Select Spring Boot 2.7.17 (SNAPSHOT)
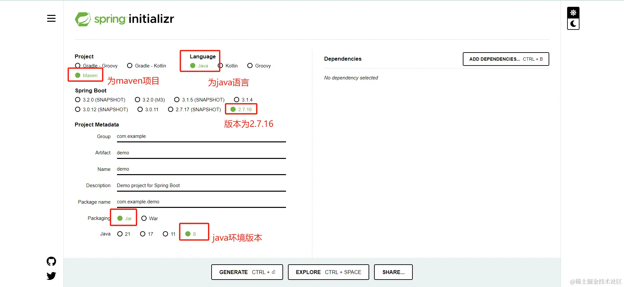Image resolution: width=624 pixels, height=287 pixels. 194,110
